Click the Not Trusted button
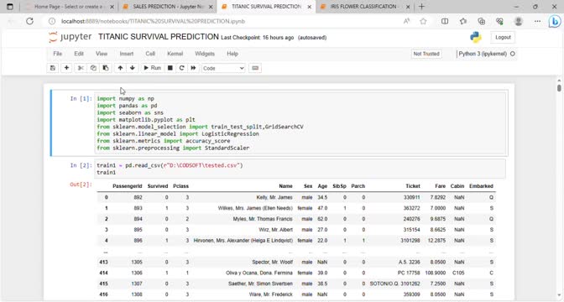This screenshot has height=302, width=564. click(426, 54)
